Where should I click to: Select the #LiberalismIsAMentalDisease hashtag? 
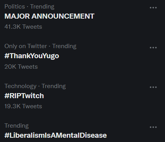[56, 135]
